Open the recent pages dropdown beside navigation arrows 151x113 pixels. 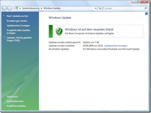click(x=13, y=8)
